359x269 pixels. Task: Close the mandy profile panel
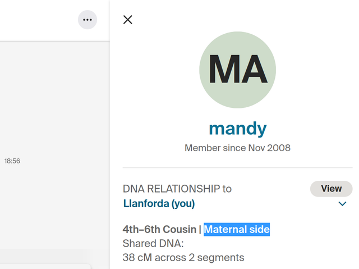point(128,20)
